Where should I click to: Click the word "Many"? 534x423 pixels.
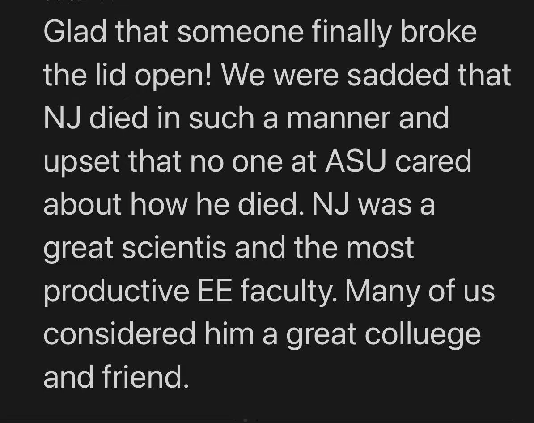point(383,291)
